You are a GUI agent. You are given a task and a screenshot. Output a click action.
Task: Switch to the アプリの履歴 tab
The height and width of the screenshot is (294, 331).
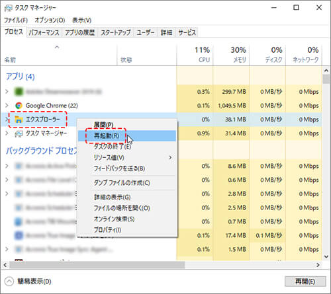click(x=80, y=32)
